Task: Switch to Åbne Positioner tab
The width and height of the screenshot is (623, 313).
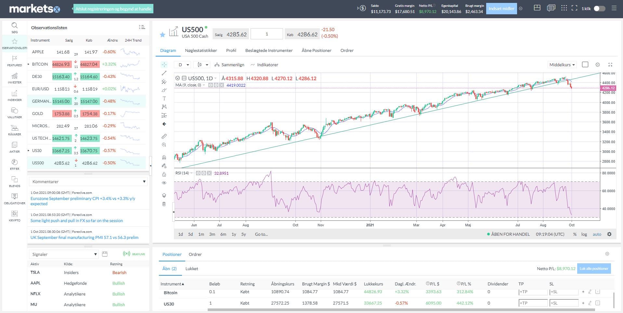Action: coord(317,50)
